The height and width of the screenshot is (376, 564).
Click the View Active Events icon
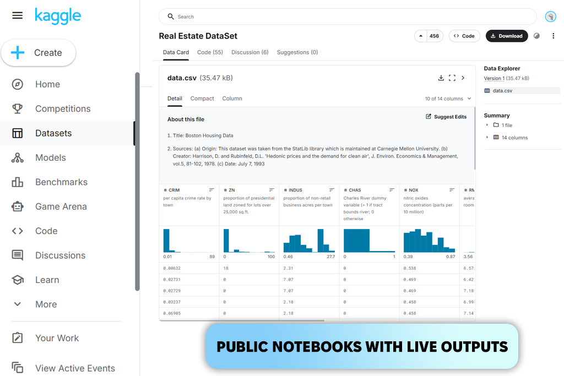(x=17, y=367)
